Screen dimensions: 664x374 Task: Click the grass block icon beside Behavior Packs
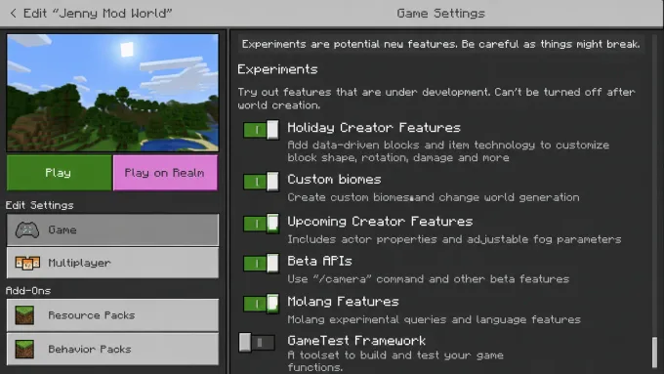(24, 349)
